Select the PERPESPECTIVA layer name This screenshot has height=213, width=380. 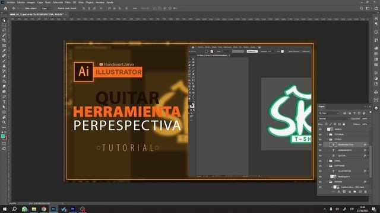(346, 144)
